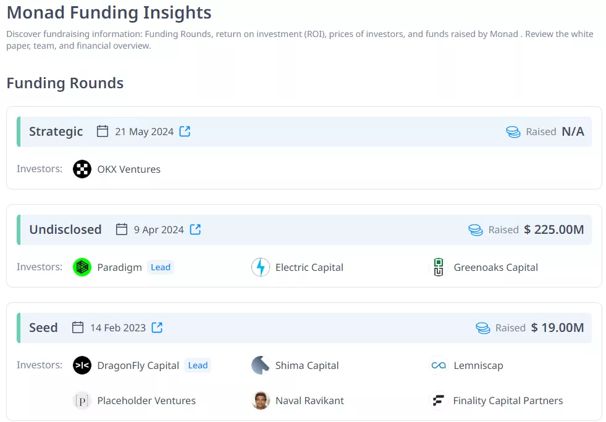Click the Lead badge next to DragonFly Capital

point(198,365)
